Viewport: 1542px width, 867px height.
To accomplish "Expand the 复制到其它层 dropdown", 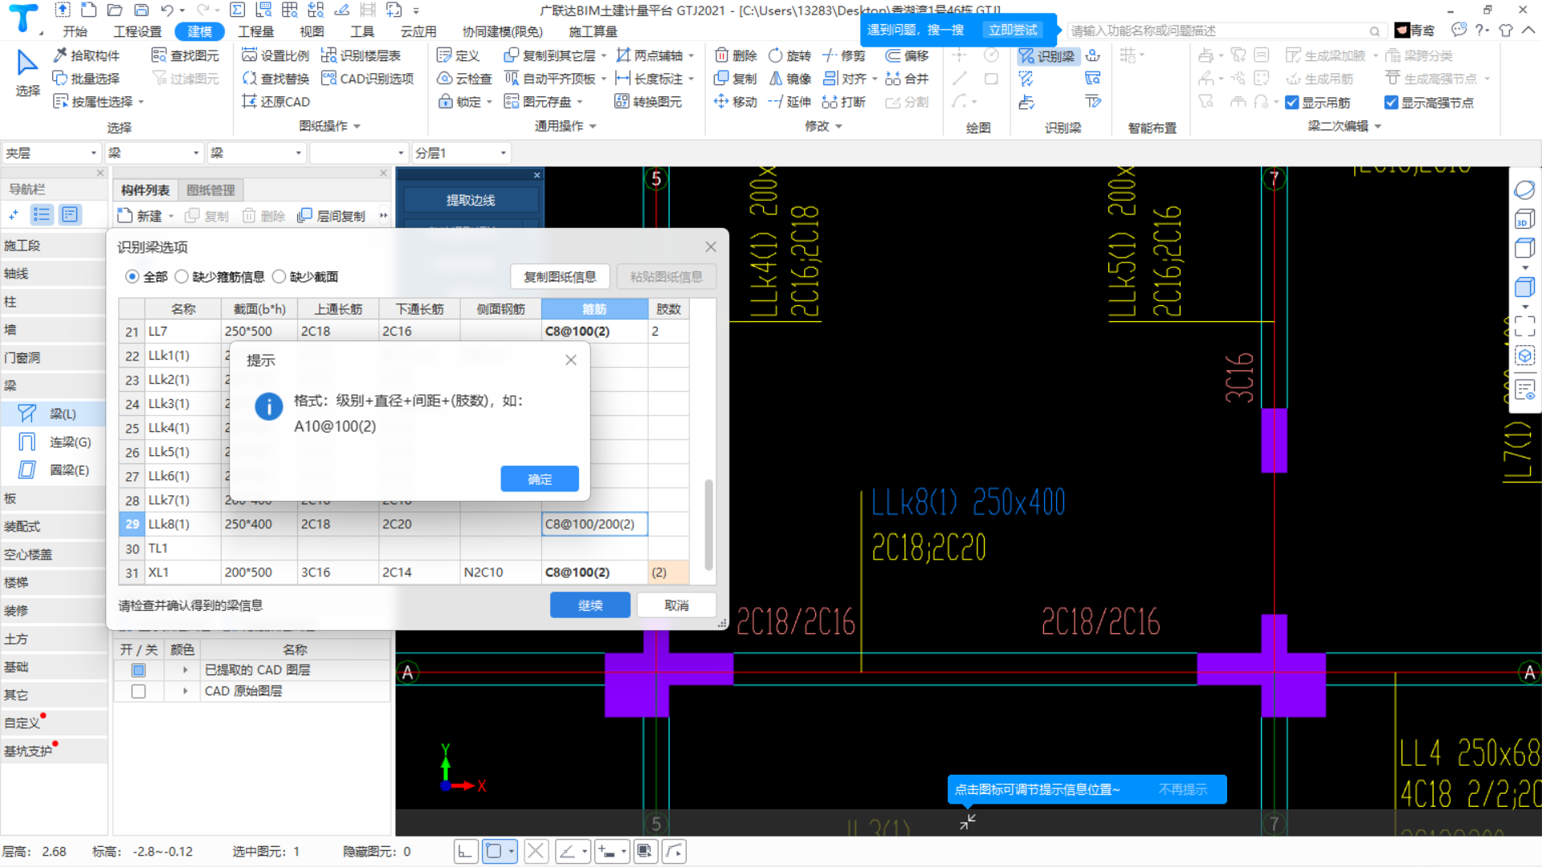I will point(604,56).
